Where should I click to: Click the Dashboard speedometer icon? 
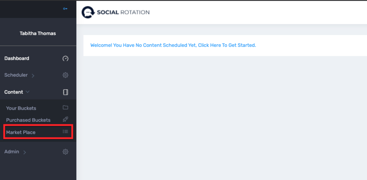tap(65, 58)
